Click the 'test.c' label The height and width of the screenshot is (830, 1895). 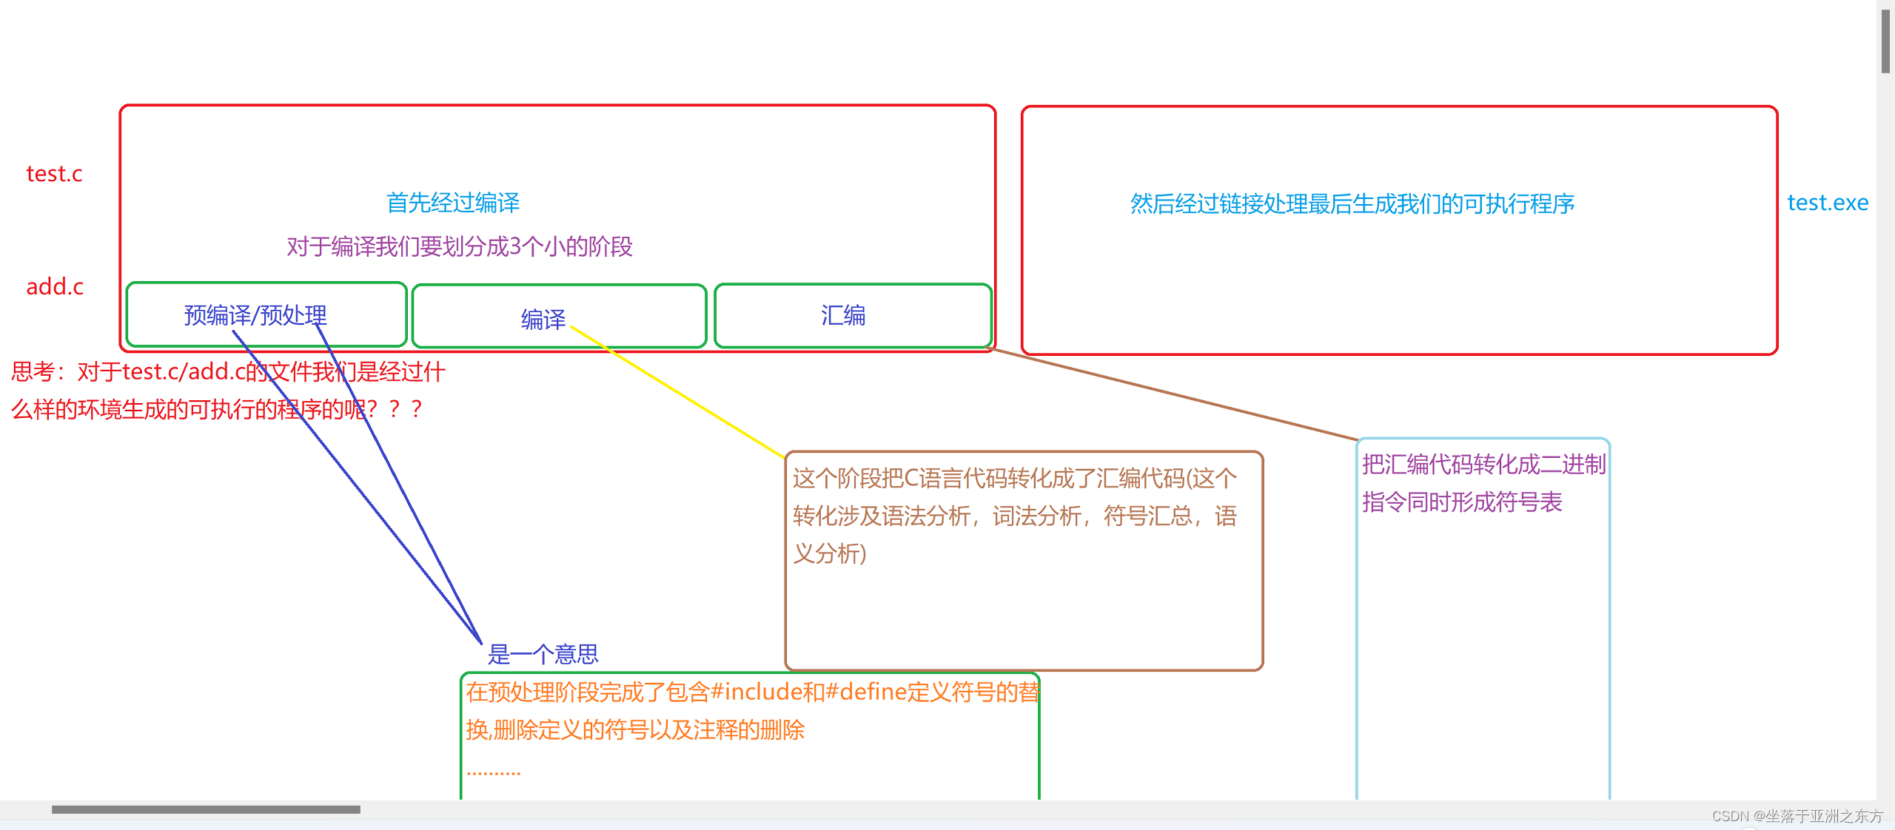pyautogui.click(x=54, y=174)
